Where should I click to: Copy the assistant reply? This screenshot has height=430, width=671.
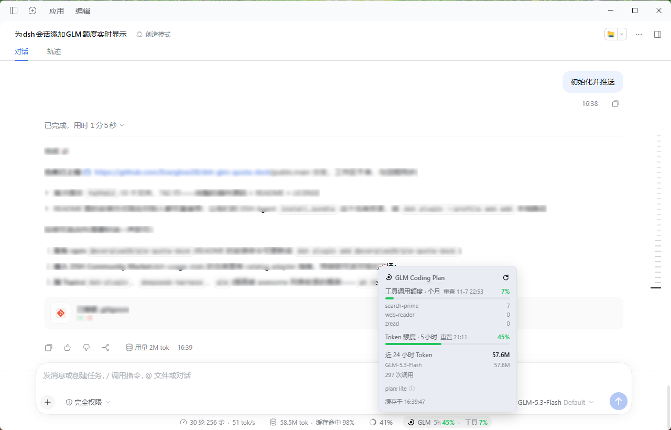[49, 347]
